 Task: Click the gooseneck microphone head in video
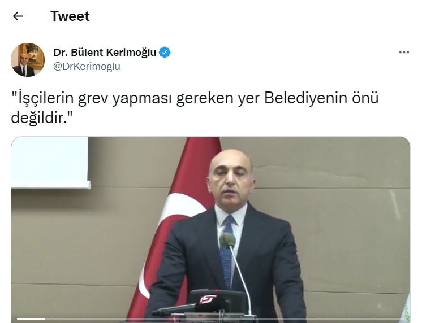pyautogui.click(x=227, y=240)
